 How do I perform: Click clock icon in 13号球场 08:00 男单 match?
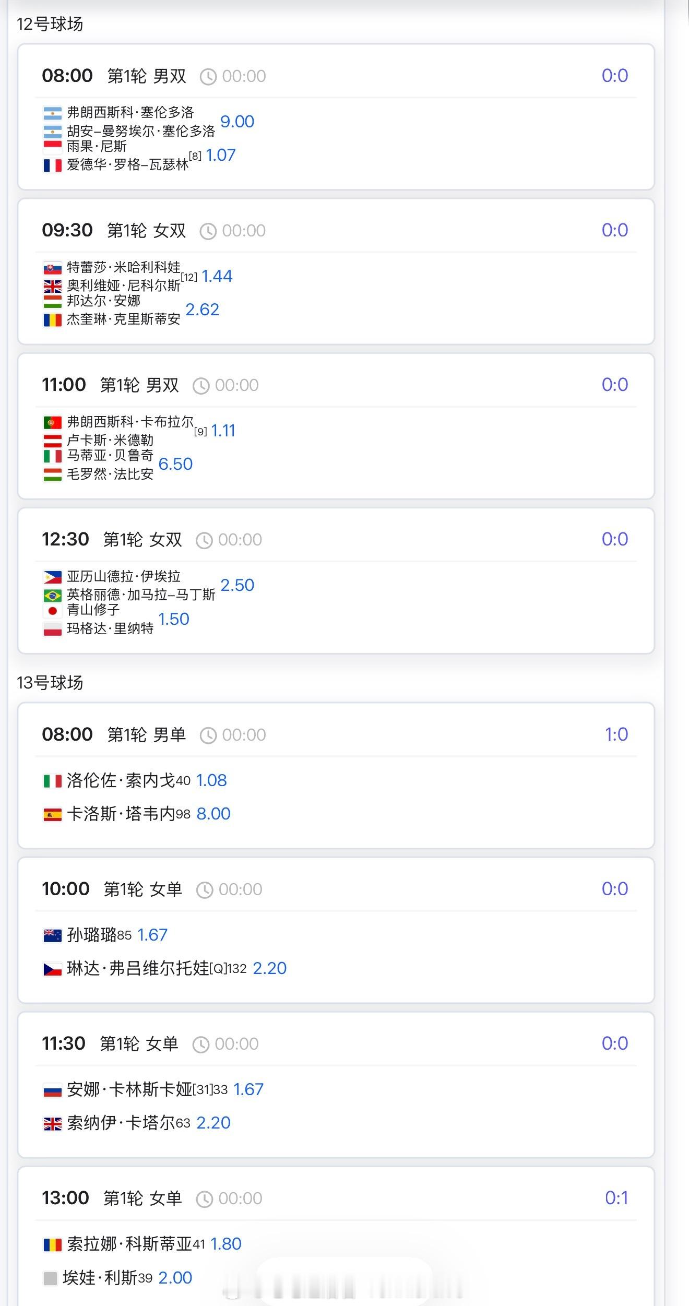click(208, 735)
